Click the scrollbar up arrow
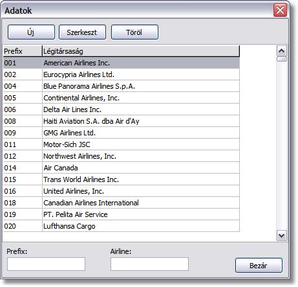The height and width of the screenshot is (287, 298). tap(282, 51)
